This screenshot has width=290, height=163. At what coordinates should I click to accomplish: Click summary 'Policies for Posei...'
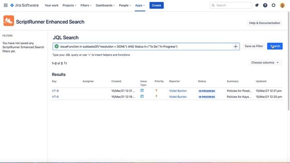239,91
